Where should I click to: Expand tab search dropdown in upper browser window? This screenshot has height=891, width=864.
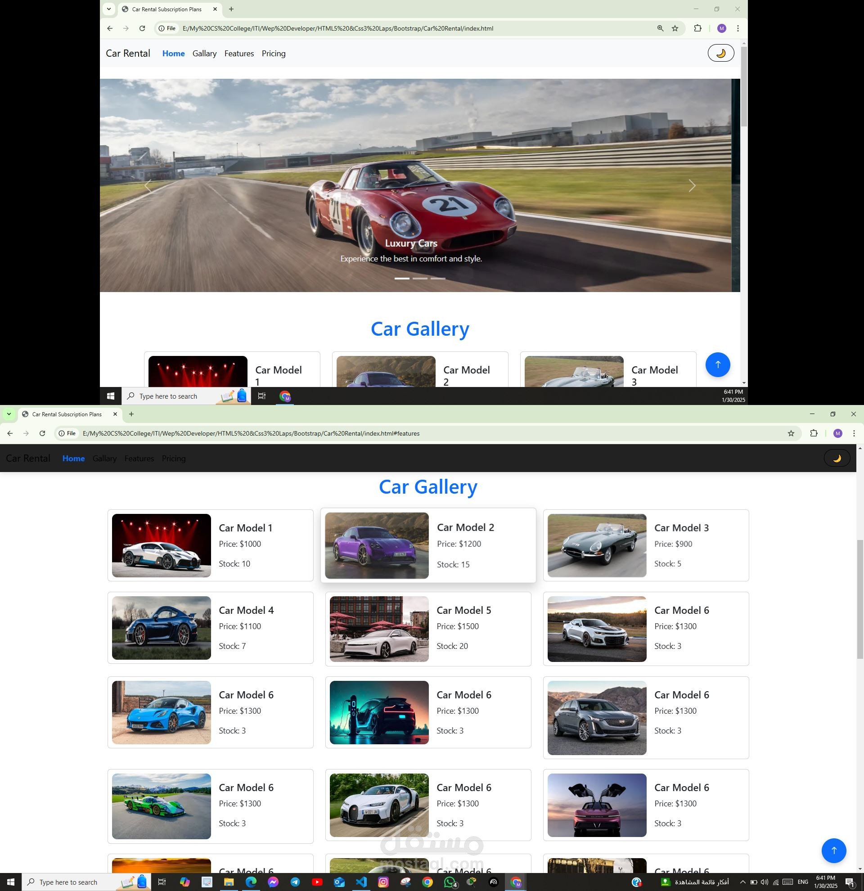click(x=108, y=9)
